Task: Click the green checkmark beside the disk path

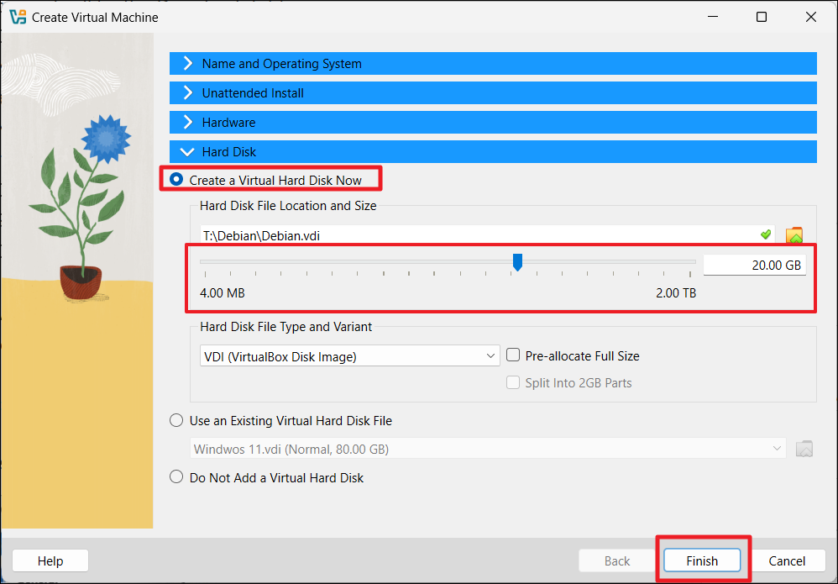Action: click(x=766, y=235)
